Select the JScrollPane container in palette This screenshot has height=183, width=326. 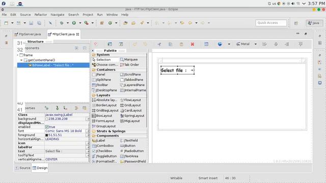(x=130, y=74)
